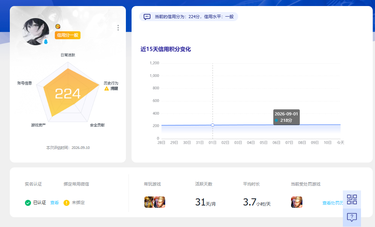Click the game icon under 当前受处罚游戏
375x227 pixels.
click(x=296, y=202)
